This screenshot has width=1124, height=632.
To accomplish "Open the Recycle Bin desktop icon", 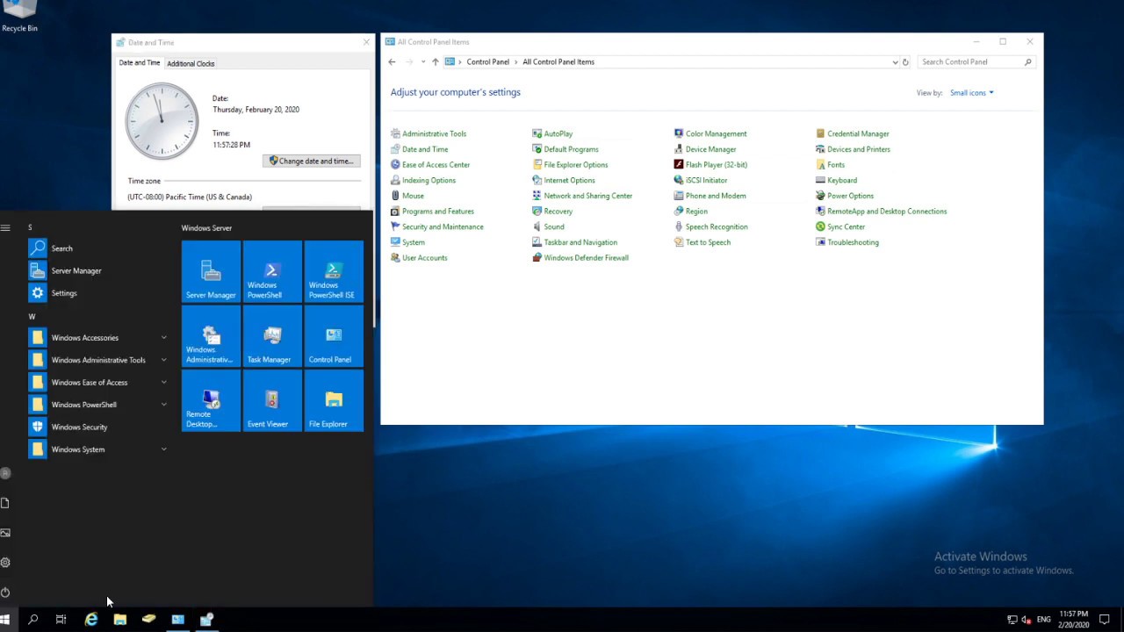I will pos(19,17).
